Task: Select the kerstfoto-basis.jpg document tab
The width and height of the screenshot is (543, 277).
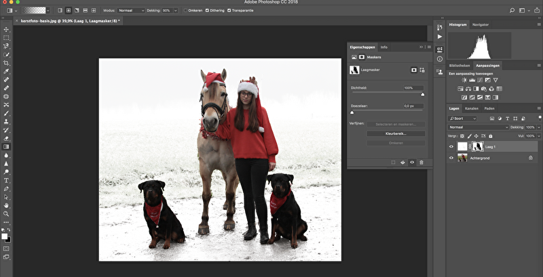Action: point(71,21)
